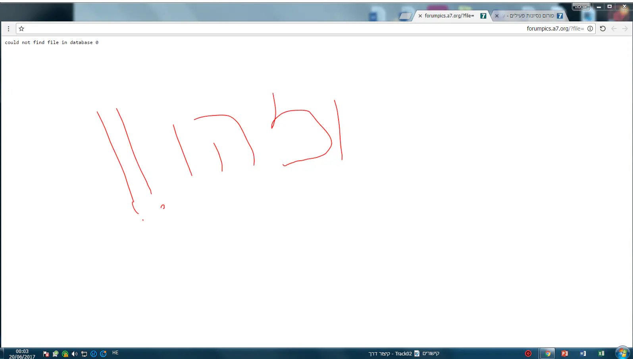Switch to the פורום נסיונות פעילים tab
The height and width of the screenshot is (359, 633).
pos(532,16)
